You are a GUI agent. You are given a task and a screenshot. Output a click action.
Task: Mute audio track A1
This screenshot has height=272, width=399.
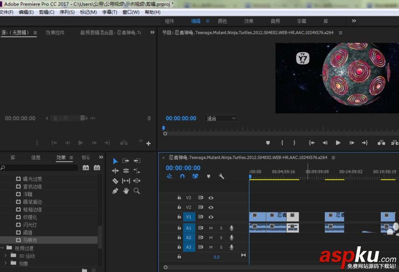pos(211,228)
